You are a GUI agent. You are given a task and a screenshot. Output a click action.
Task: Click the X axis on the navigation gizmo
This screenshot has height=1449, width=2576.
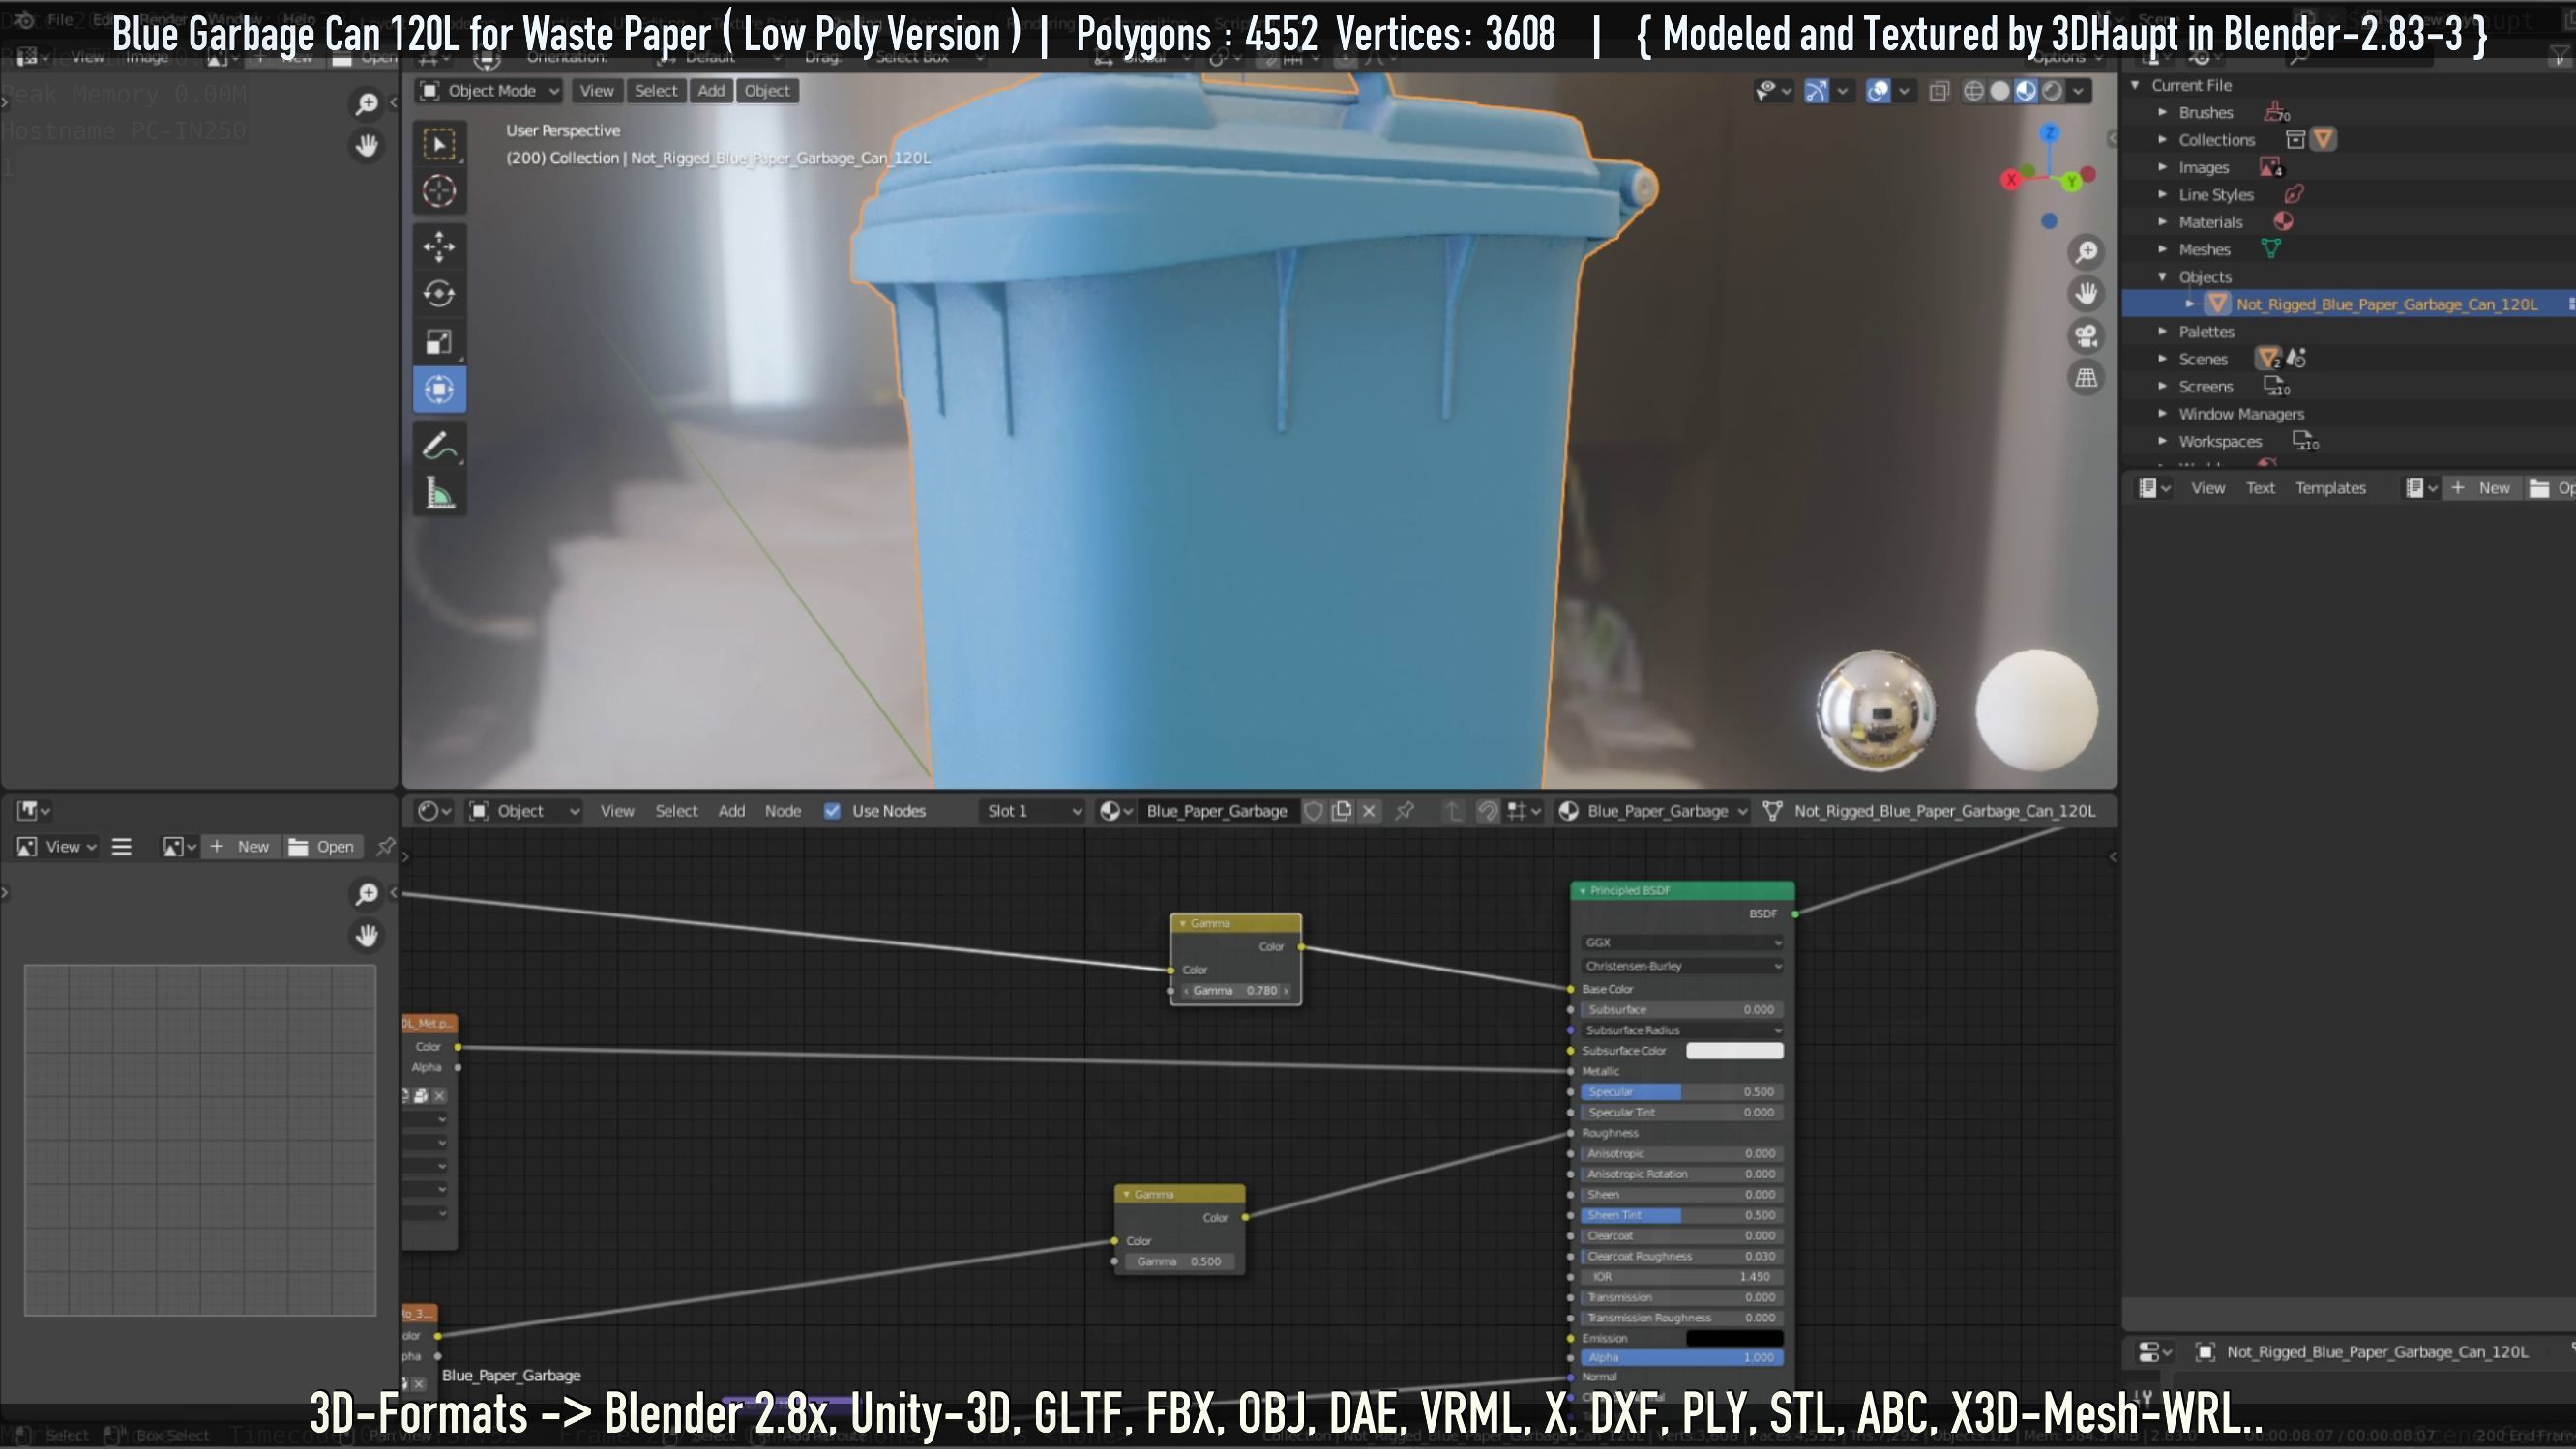click(x=2011, y=180)
